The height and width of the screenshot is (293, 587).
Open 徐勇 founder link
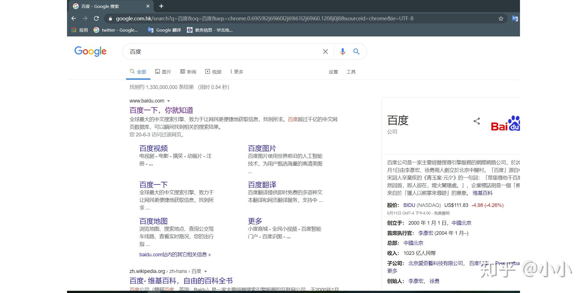pyautogui.click(x=434, y=281)
